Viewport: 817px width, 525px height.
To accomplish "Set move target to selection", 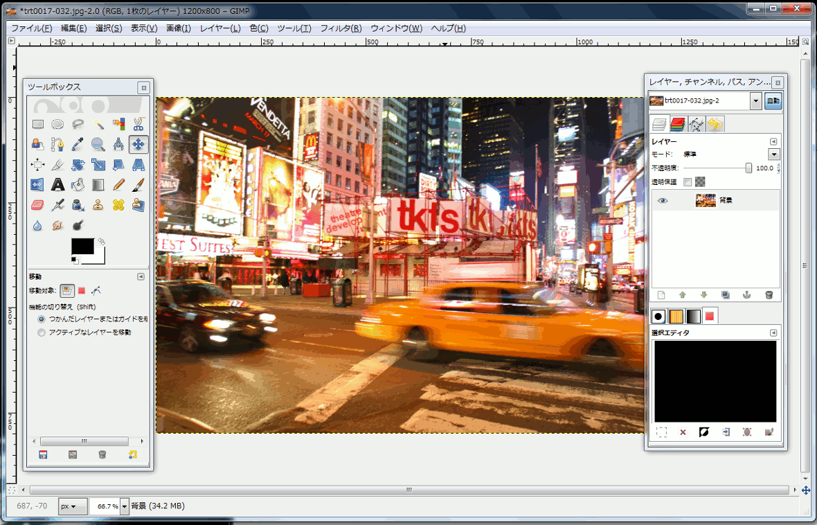I will coord(82,291).
